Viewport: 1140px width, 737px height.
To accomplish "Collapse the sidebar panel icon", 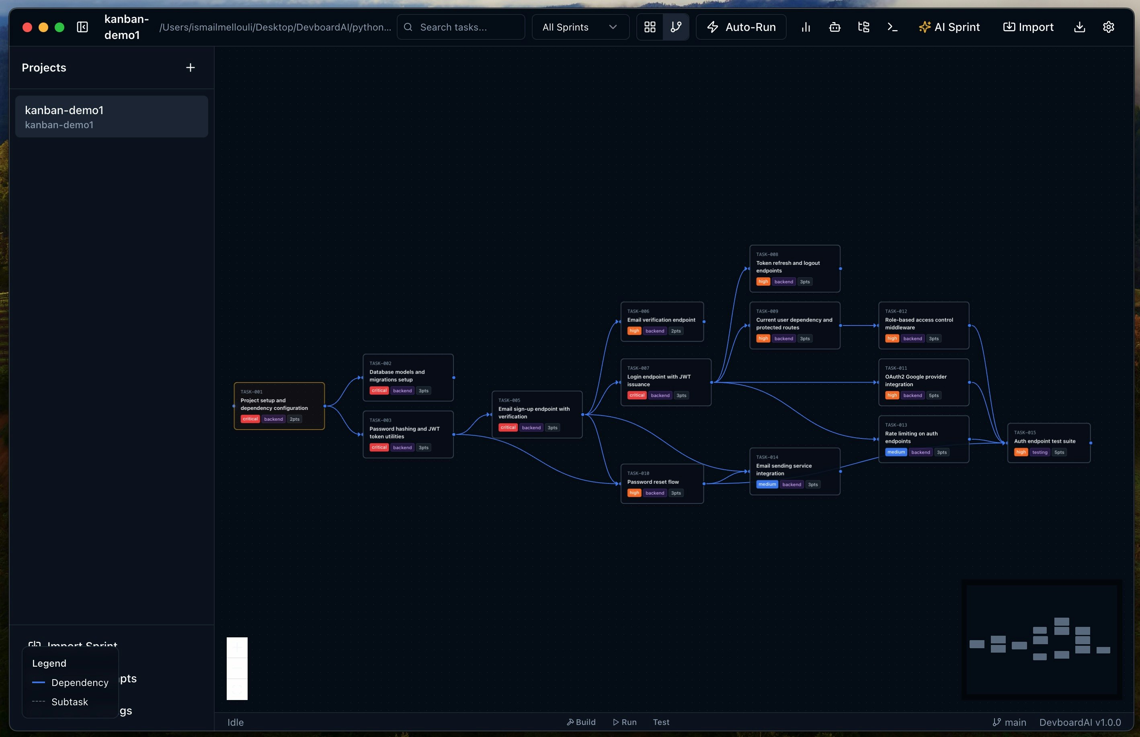I will point(82,27).
